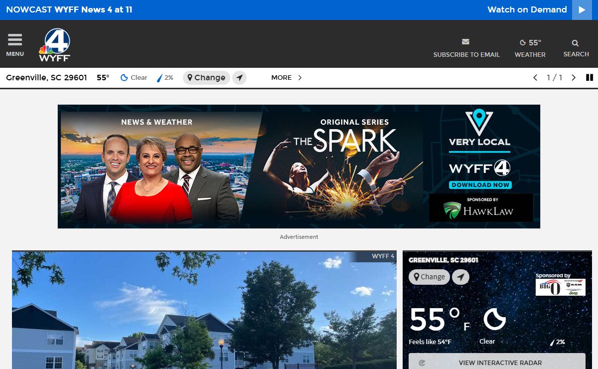Pause the alert ticker rotation
598x369 pixels.
click(x=590, y=78)
